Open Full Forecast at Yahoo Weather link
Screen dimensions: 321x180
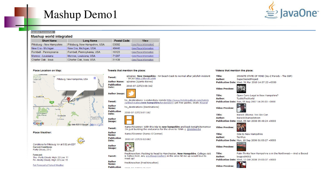tap(48, 165)
